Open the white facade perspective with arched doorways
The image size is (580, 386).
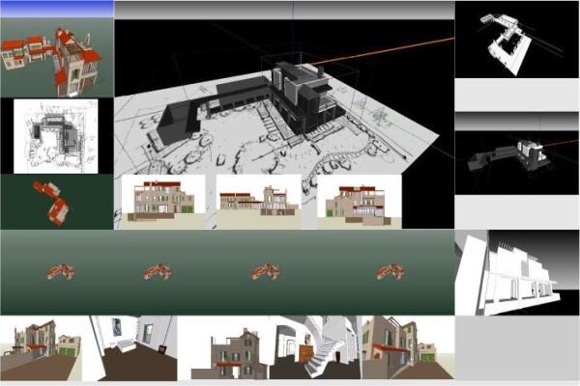(516, 272)
